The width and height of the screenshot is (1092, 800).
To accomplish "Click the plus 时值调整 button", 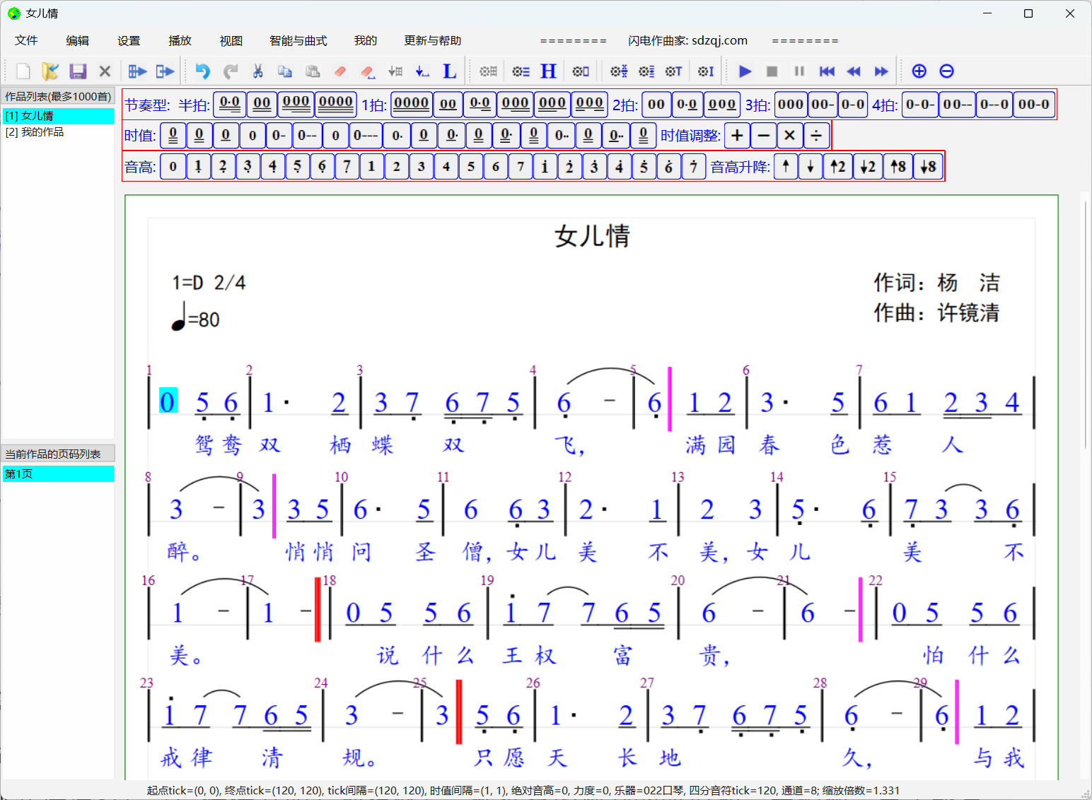I will (x=737, y=135).
